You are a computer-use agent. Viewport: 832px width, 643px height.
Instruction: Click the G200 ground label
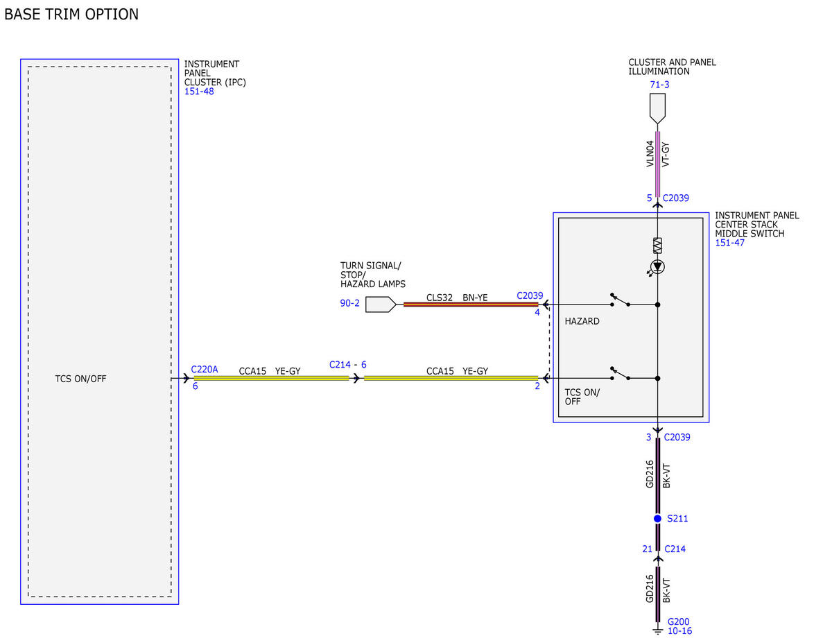(x=678, y=622)
